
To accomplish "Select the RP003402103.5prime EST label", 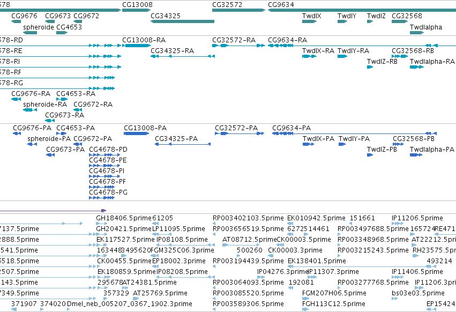I will [x=248, y=218].
